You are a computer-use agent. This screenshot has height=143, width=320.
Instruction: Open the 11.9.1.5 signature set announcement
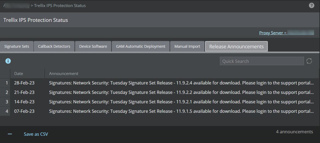coord(181,111)
